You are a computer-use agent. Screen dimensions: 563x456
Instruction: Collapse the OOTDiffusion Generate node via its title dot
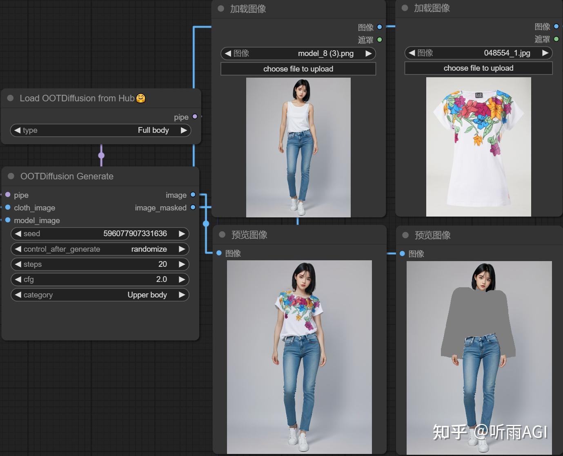pos(11,176)
